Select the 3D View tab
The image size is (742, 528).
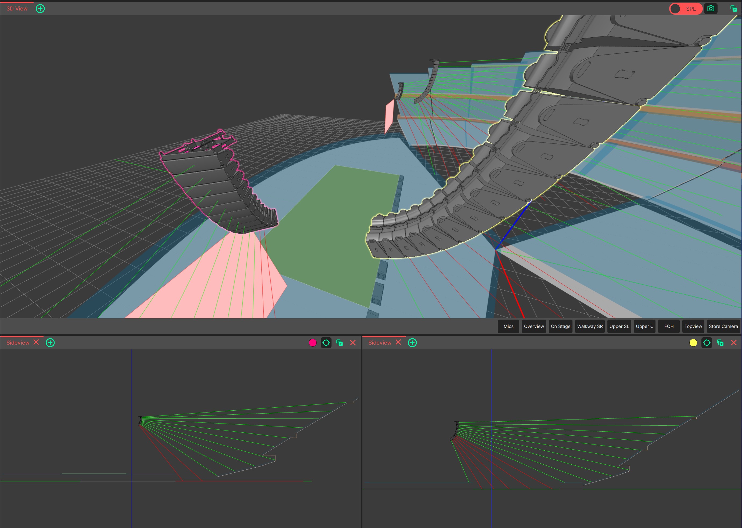(x=17, y=9)
